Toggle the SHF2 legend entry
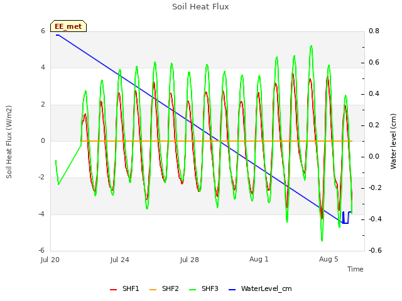Viewport: 402px width, 301px height. (164, 289)
